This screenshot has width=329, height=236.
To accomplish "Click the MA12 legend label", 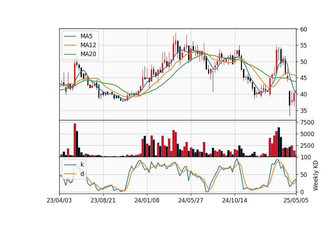I will [88, 45].
